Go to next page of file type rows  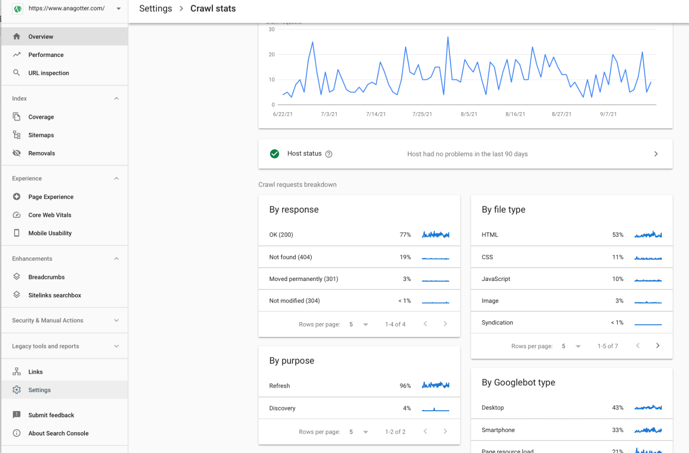[x=658, y=345]
